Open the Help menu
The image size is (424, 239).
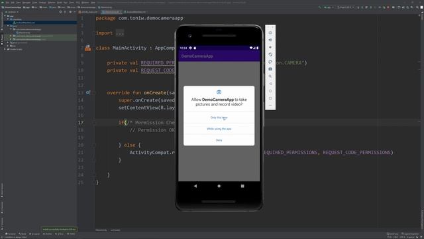(x=93, y=3)
